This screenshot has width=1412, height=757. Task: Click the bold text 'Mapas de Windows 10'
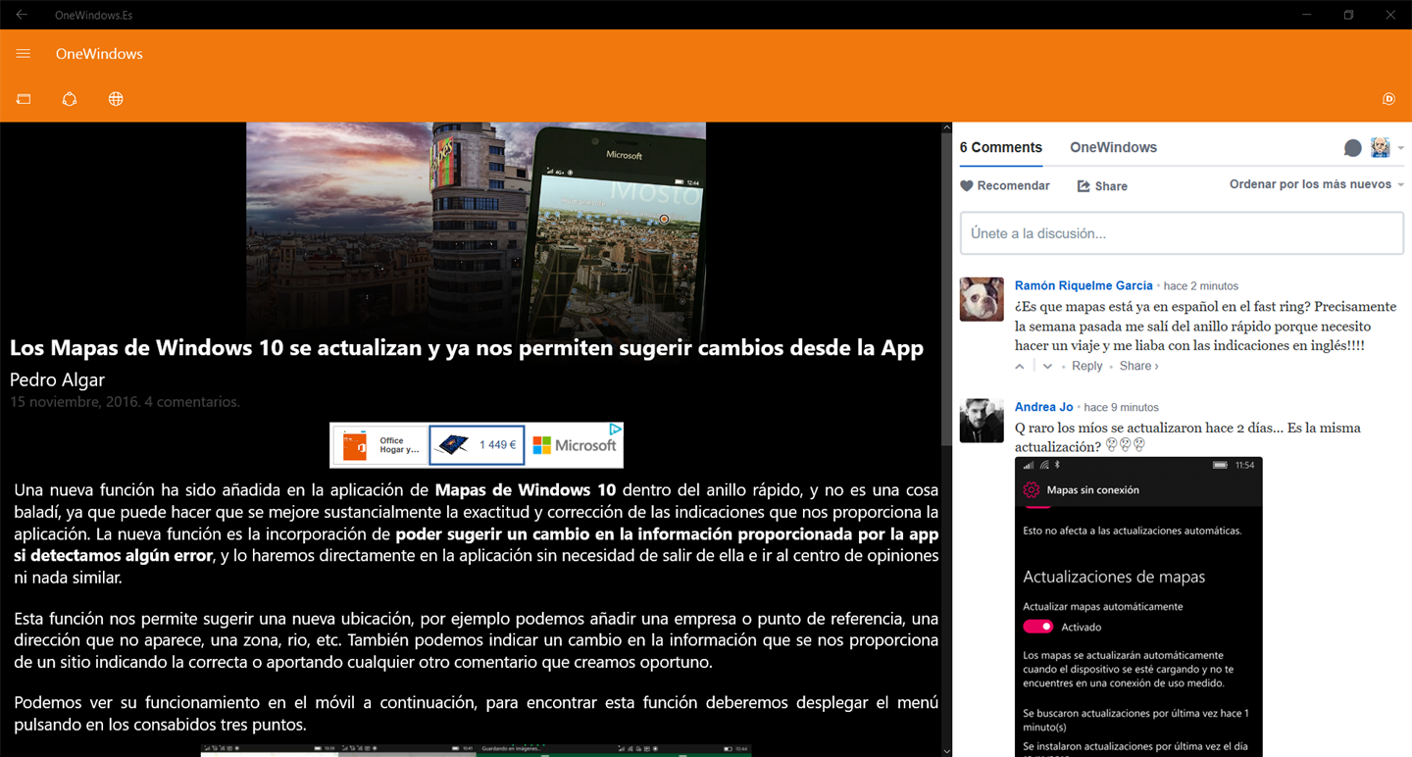[526, 489]
